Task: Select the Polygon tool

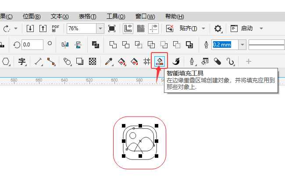Action: click(x=6, y=61)
